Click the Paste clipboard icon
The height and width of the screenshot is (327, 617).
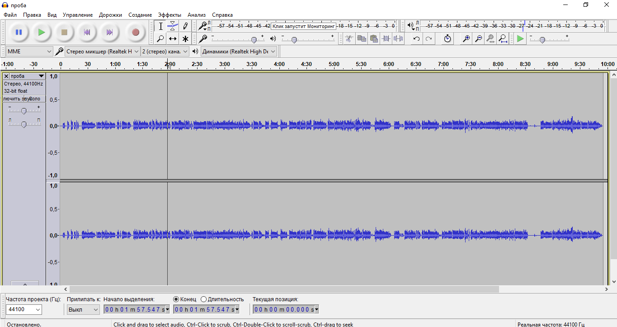373,38
